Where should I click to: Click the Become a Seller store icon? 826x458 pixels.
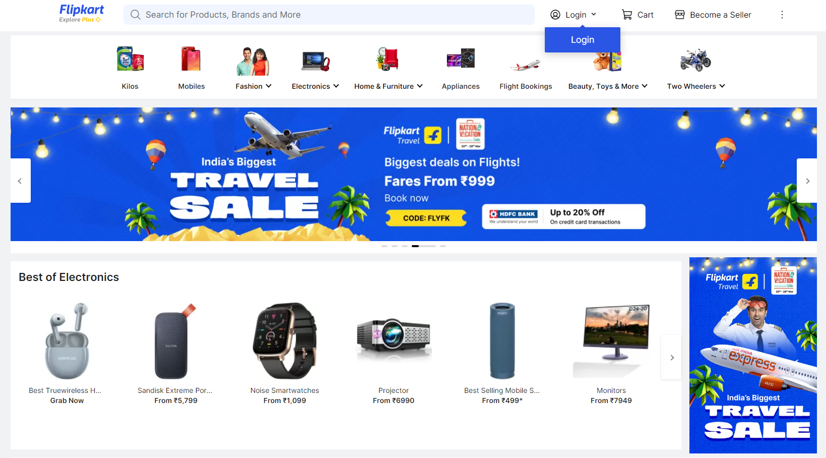coord(680,15)
